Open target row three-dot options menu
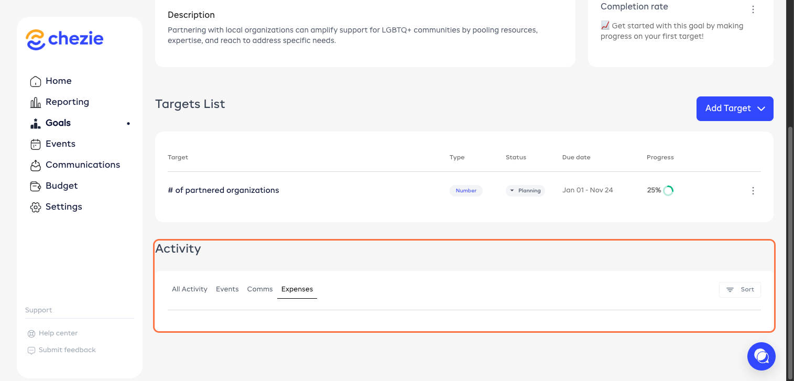 coord(753,191)
